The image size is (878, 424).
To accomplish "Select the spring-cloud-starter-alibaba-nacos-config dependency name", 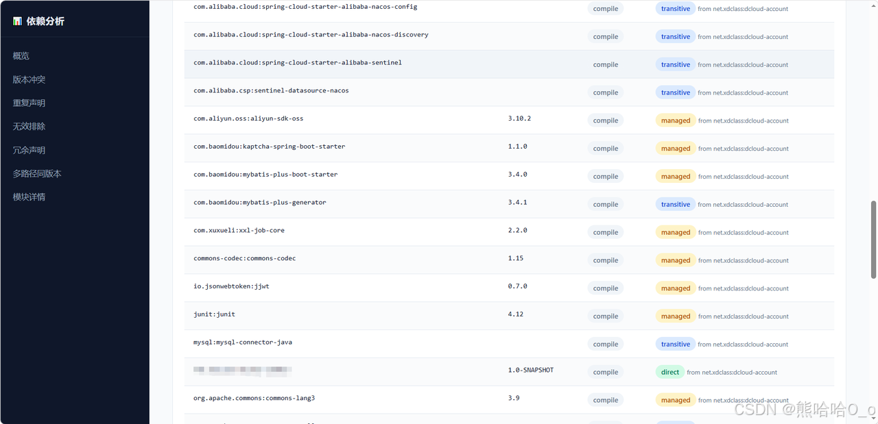I will (305, 7).
